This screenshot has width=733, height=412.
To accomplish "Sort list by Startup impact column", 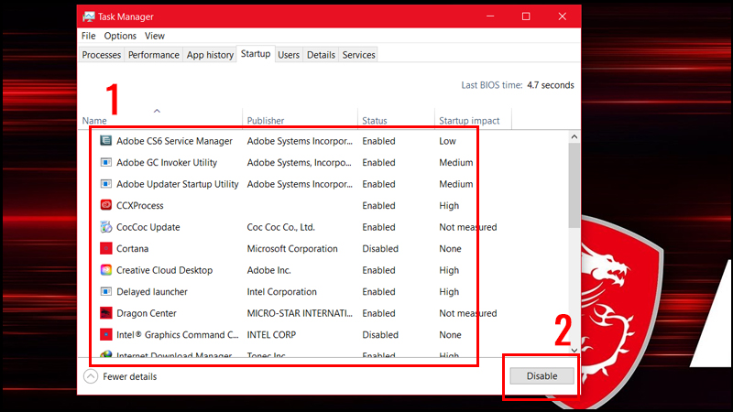I will pos(469,121).
